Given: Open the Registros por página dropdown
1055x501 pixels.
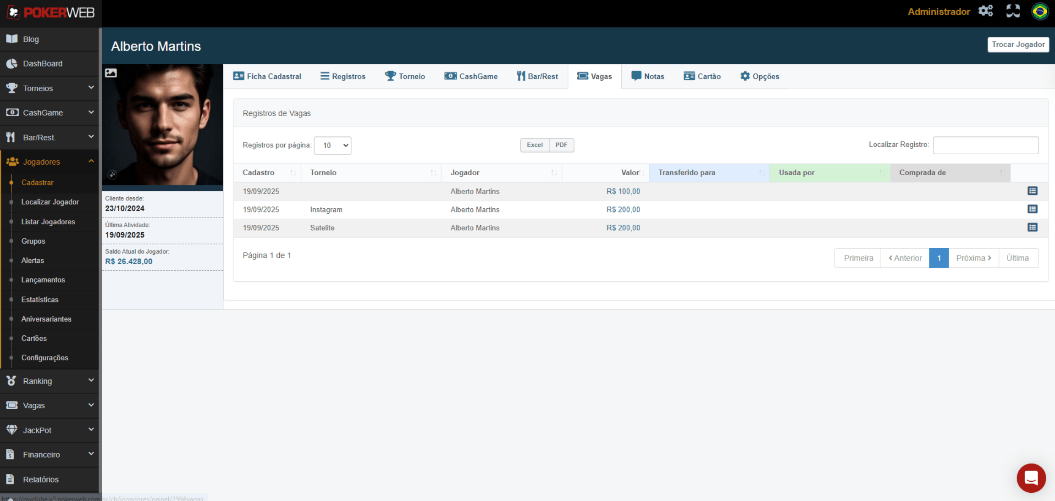Looking at the screenshot, I should click(x=332, y=145).
